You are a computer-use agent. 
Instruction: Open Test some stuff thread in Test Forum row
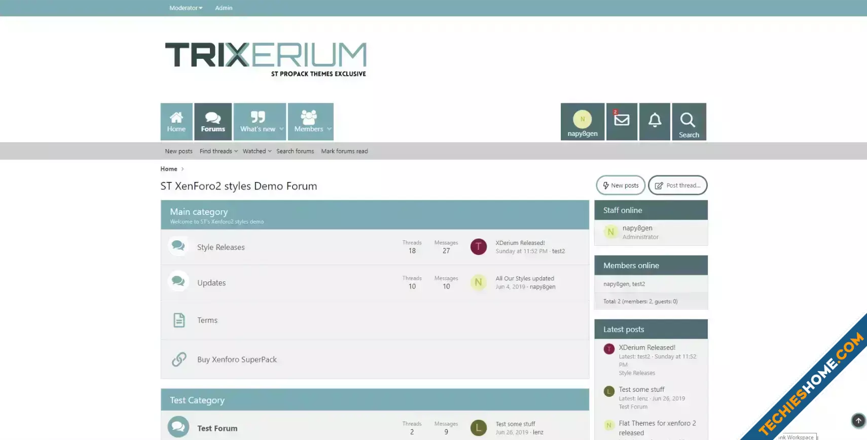[515, 424]
